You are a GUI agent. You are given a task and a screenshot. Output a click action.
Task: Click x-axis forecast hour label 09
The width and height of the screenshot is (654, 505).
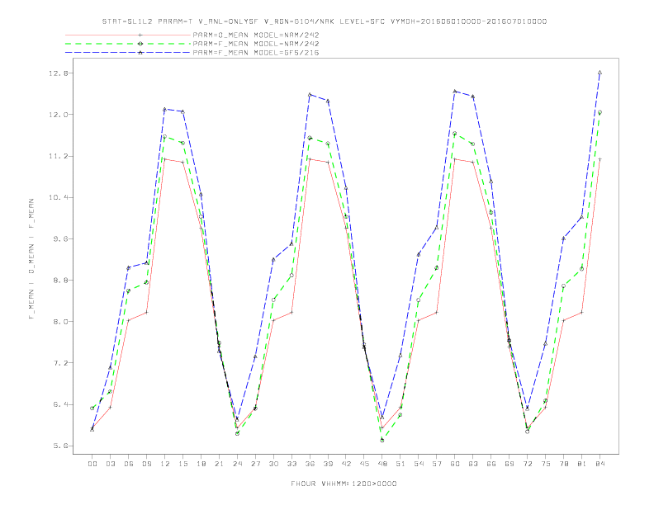[146, 464]
